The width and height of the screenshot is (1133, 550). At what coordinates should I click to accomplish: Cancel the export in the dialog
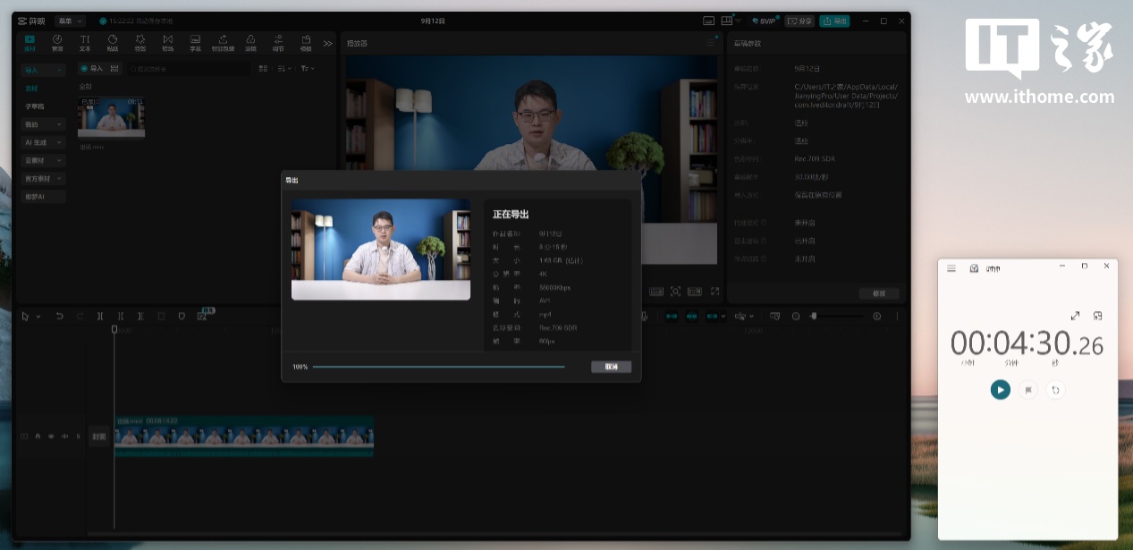[611, 367]
